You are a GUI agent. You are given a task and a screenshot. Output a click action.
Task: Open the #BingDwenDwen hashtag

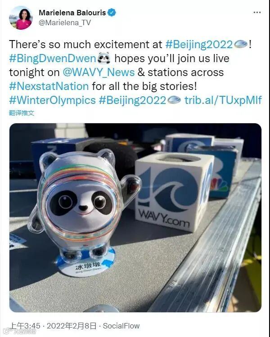53,58
